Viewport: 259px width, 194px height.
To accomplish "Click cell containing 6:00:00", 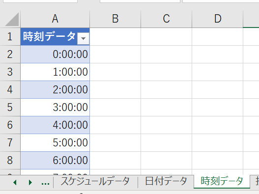I will tap(55, 160).
